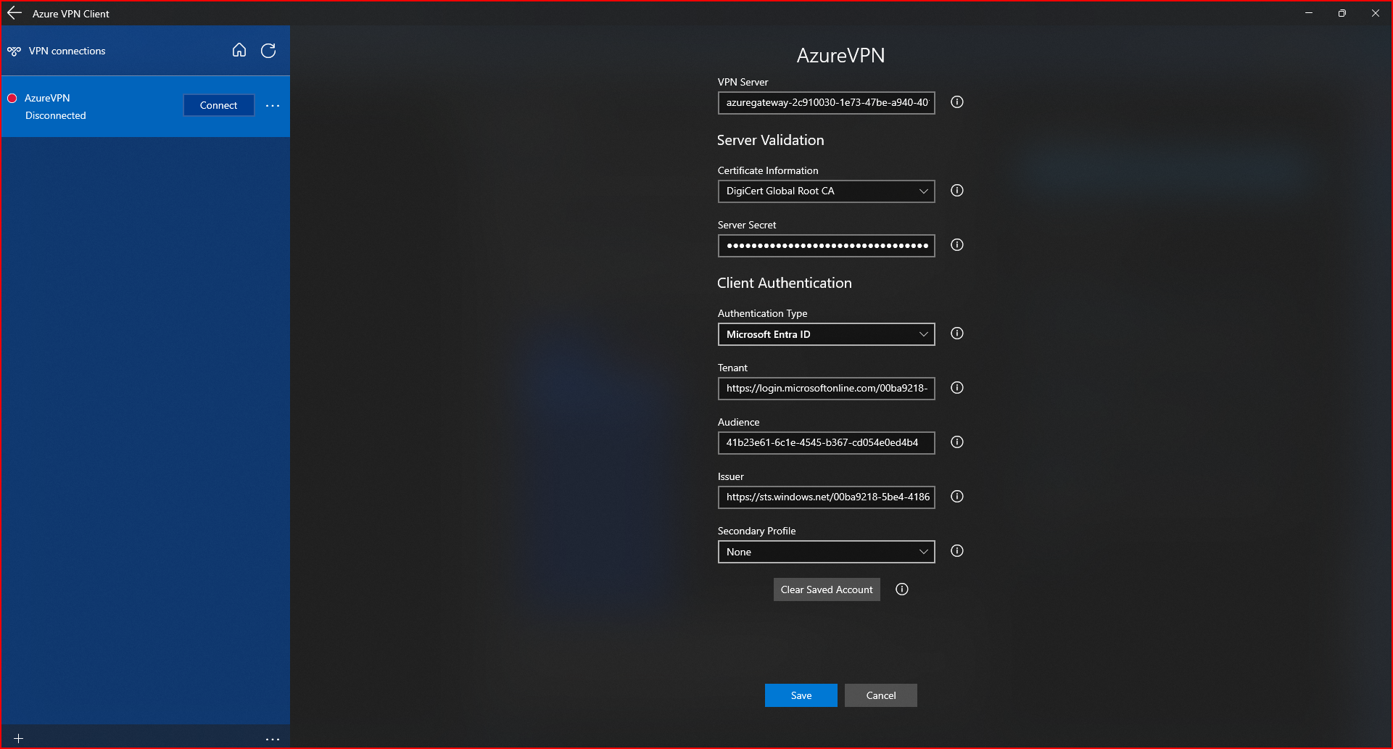Click the AzureVPN page title
Screen dimensions: 1393x749
point(840,55)
